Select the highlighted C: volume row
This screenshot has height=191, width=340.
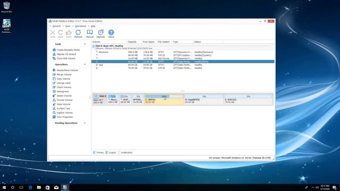(183, 62)
